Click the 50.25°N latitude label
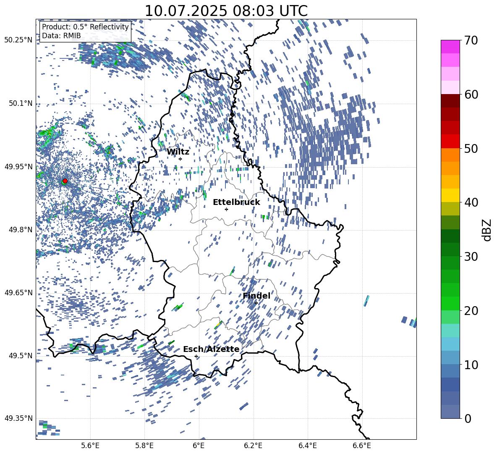The image size is (497, 454). [x=18, y=40]
